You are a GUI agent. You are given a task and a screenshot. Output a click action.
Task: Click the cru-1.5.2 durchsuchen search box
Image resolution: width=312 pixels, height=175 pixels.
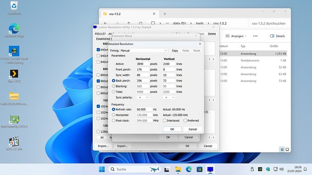click(x=269, y=23)
